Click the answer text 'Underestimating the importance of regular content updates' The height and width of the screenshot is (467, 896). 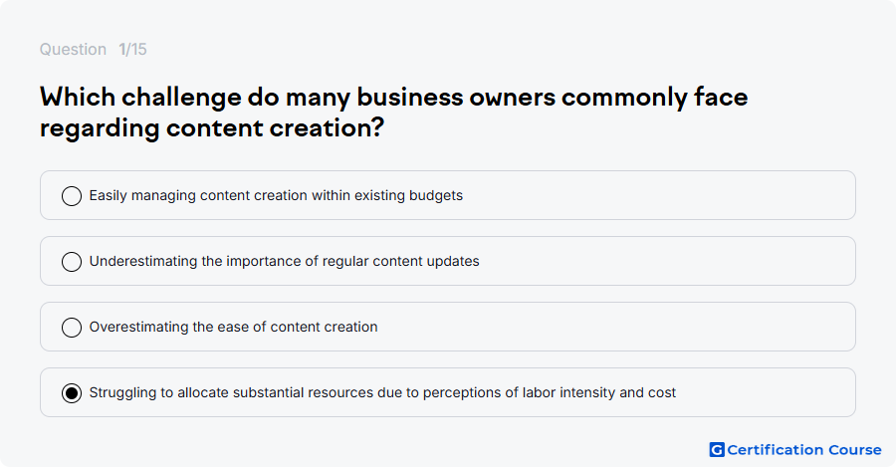(284, 261)
